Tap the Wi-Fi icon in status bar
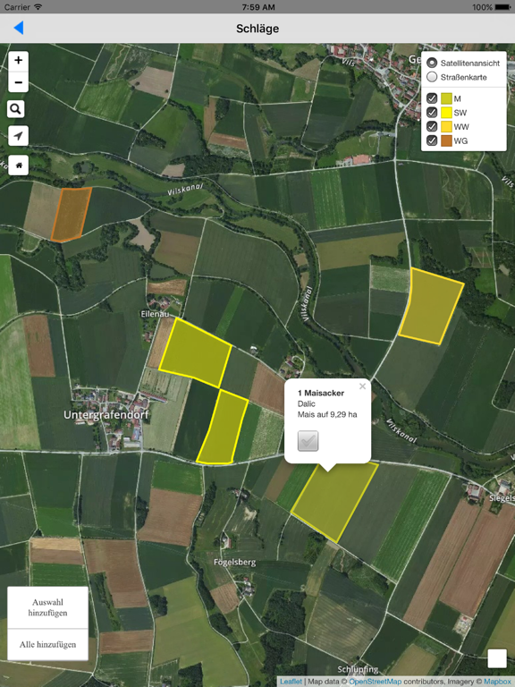 pos(38,7)
